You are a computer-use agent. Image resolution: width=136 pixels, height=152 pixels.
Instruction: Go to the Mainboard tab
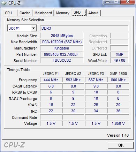coord(43,13)
